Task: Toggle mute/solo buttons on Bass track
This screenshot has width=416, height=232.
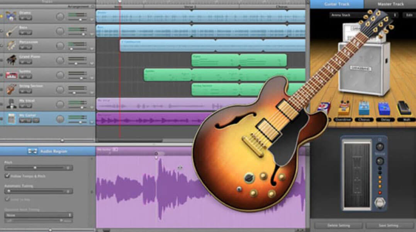Action: click(x=25, y=32)
